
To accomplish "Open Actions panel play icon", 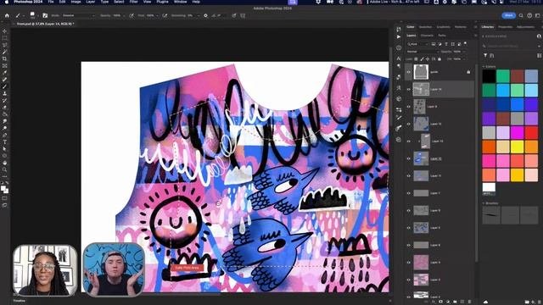I will (x=399, y=36).
